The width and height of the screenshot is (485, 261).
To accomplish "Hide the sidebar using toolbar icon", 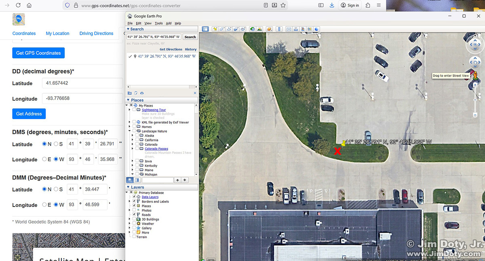I will click(x=205, y=29).
